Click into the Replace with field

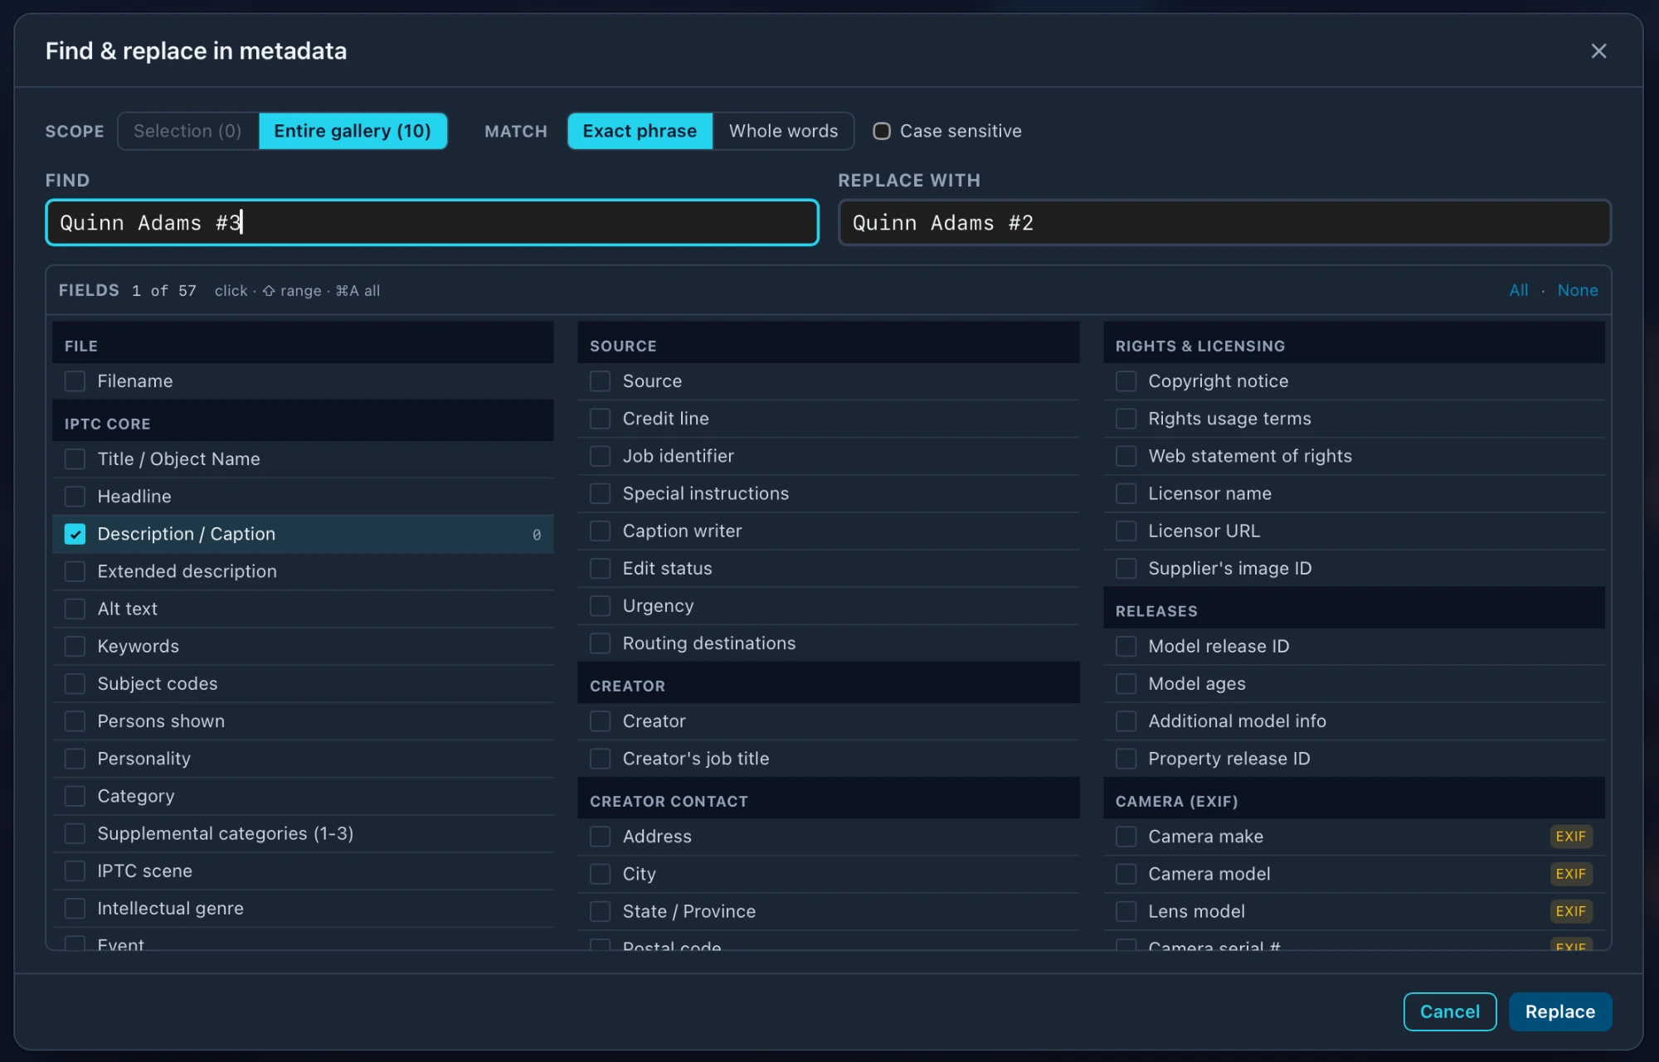[1224, 222]
